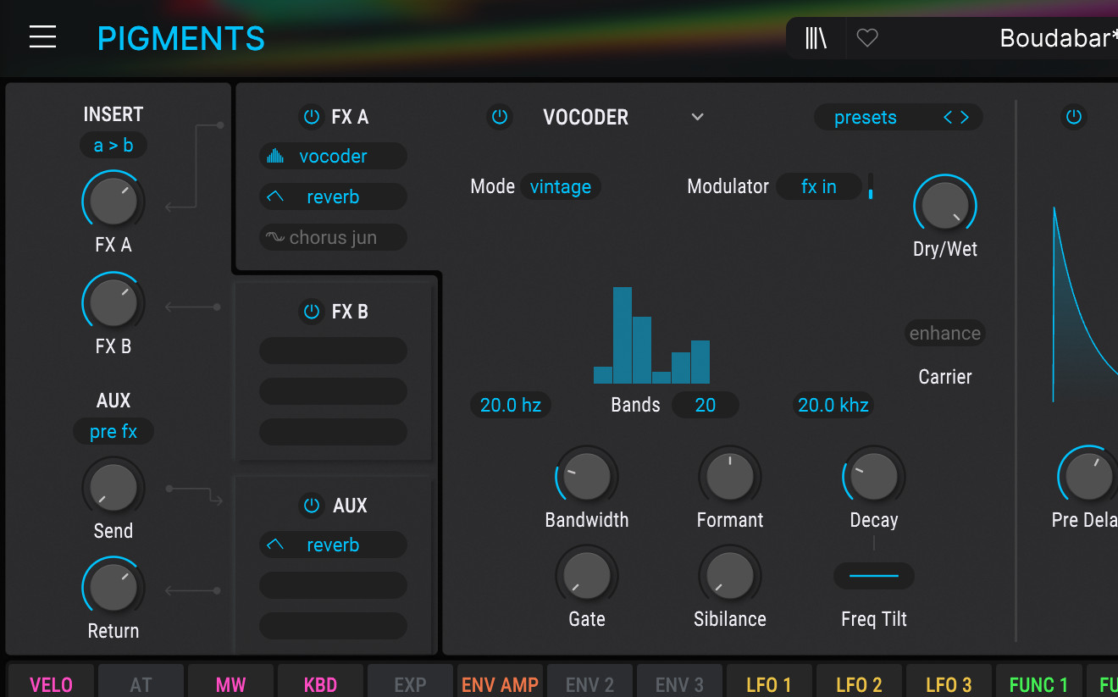Click the FX A level knob
This screenshot has width=1118, height=697.
[113, 202]
